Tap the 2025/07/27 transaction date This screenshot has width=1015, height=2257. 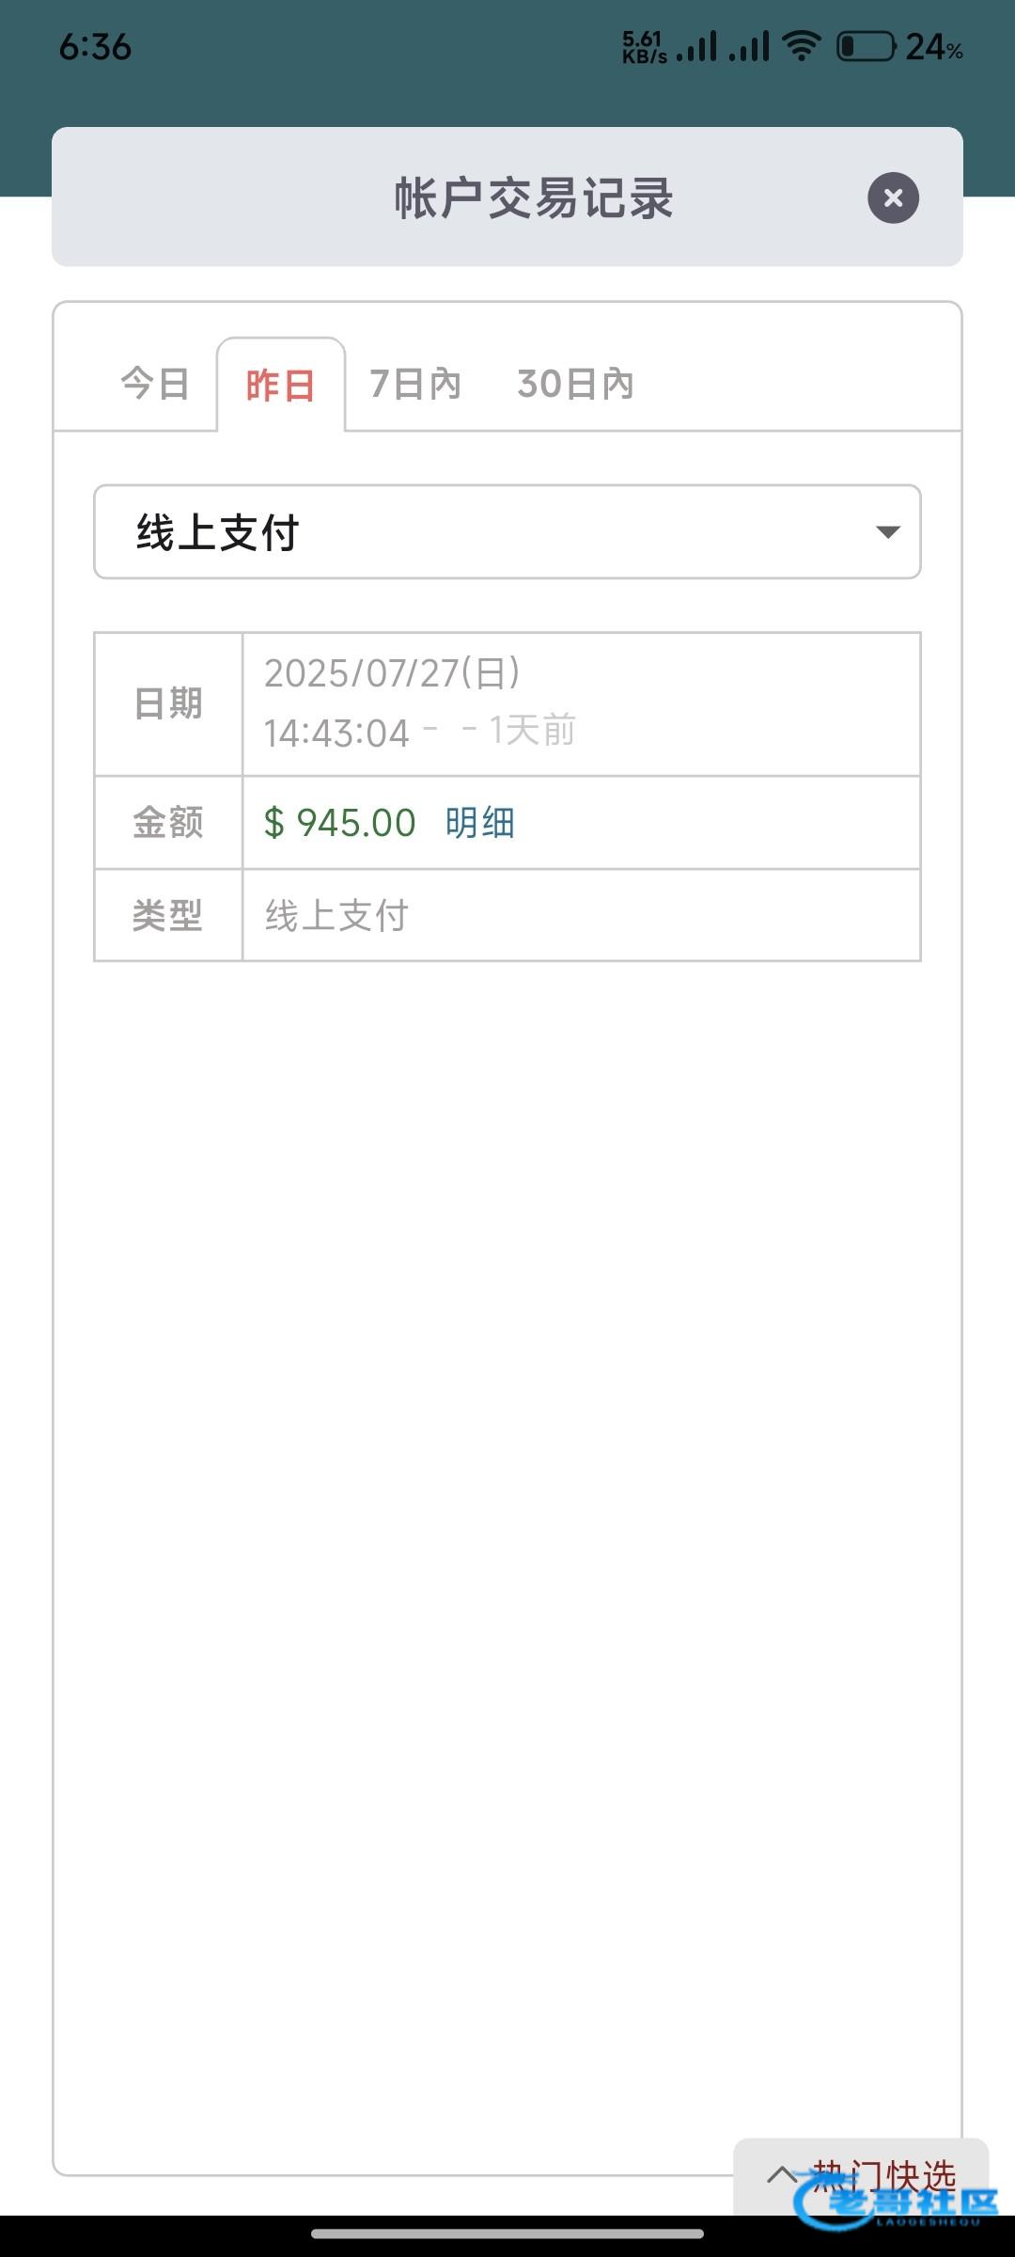click(392, 673)
